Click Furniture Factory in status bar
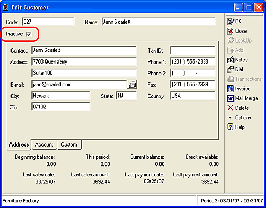This screenshot has width=266, height=208. [20, 201]
